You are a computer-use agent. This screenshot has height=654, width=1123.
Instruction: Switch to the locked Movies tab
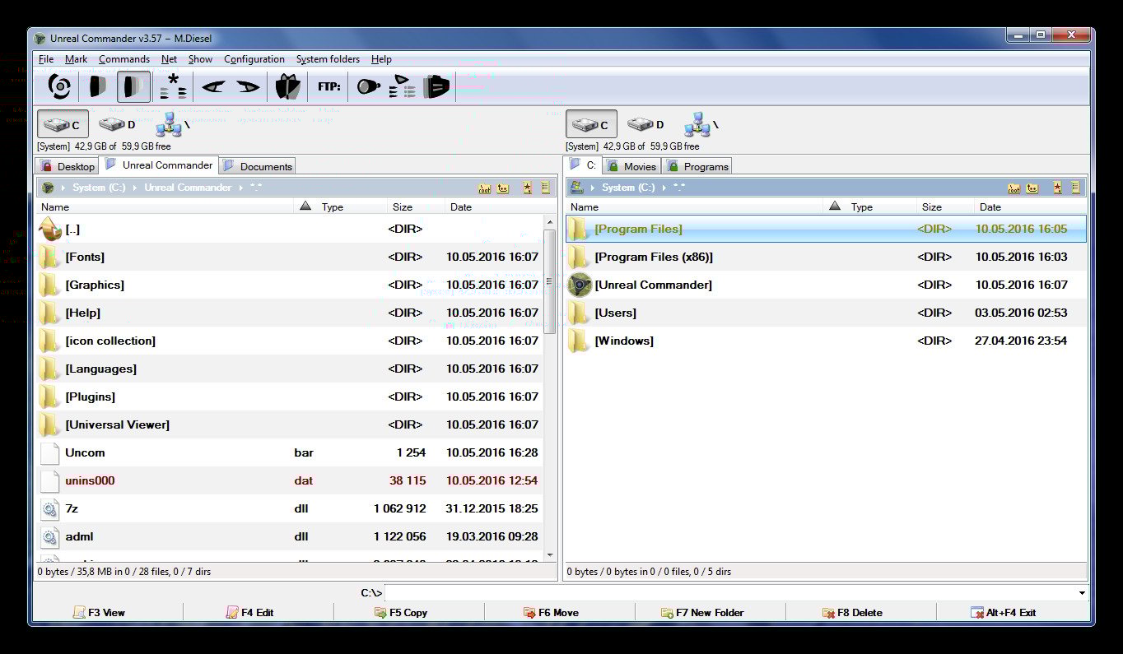[x=631, y=166]
